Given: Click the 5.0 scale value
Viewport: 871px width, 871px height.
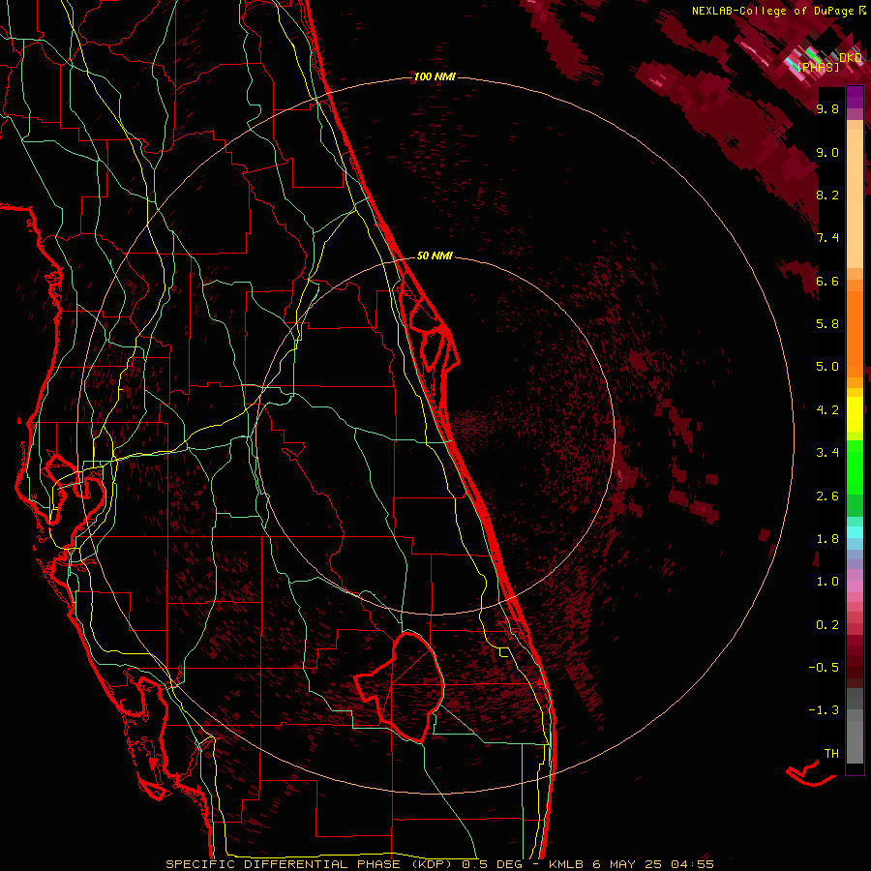Looking at the screenshot, I should point(827,367).
